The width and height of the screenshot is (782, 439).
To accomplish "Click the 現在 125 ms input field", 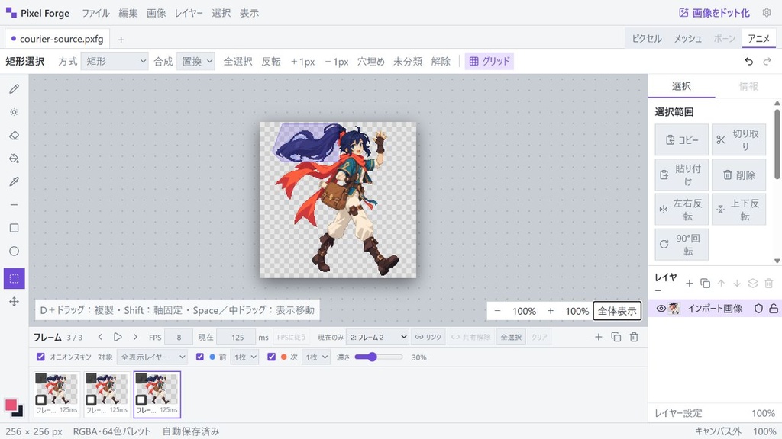I will pos(237,337).
